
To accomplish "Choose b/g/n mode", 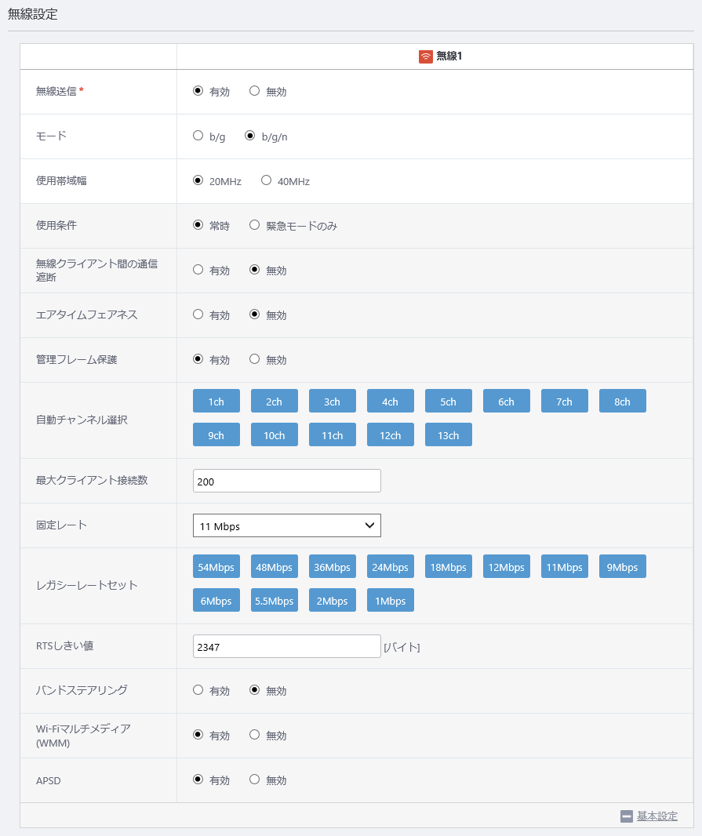I will [x=249, y=136].
